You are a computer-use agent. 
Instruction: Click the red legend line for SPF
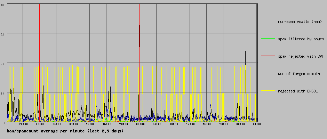tap(268, 56)
